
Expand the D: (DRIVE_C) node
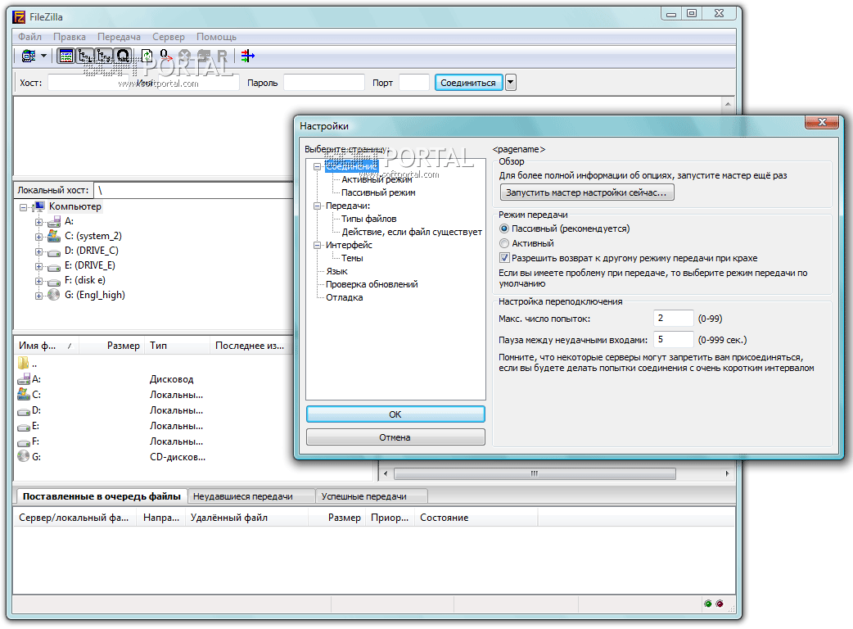(38, 251)
